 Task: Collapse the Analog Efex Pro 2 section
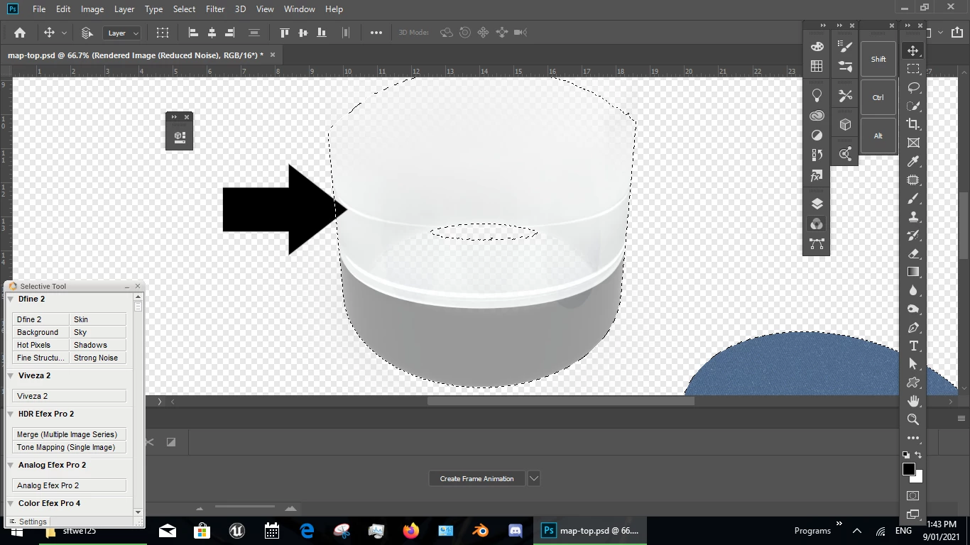(11, 465)
